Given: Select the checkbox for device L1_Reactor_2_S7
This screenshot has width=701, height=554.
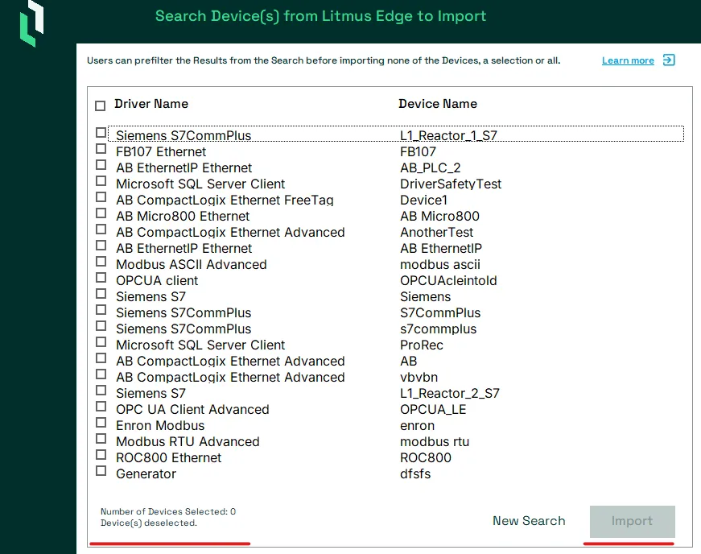Looking at the screenshot, I should 101,391.
